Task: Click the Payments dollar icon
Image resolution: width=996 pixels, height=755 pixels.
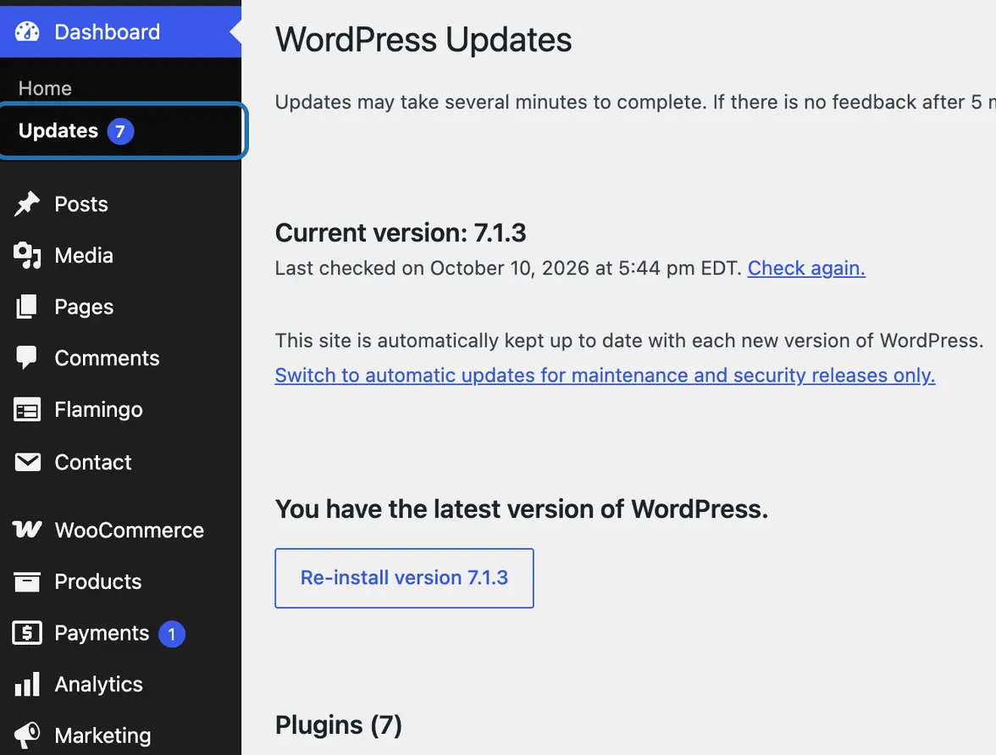Action: click(27, 633)
